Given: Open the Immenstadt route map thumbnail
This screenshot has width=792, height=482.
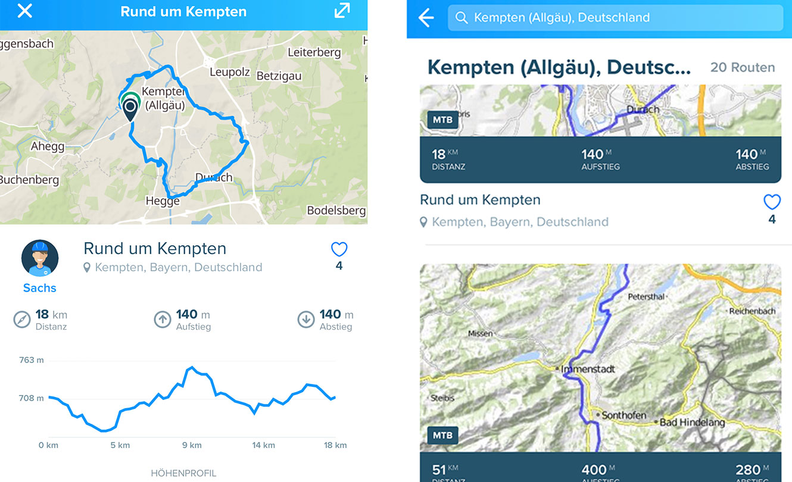Looking at the screenshot, I should 600,358.
